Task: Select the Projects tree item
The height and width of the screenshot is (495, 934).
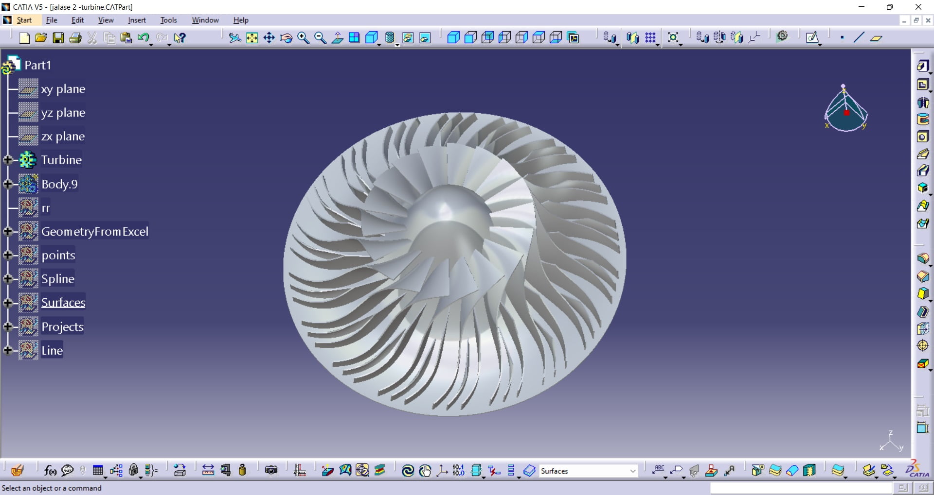Action: pyautogui.click(x=62, y=326)
